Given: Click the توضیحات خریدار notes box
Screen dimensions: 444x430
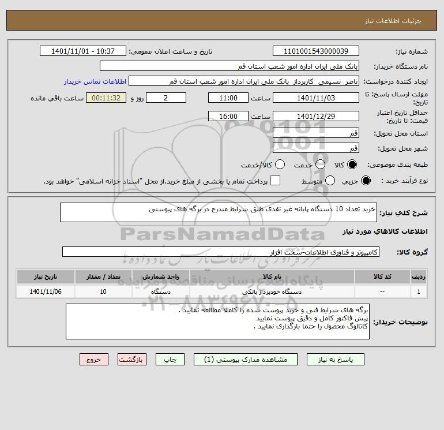Looking at the screenshot, I should (217, 321).
